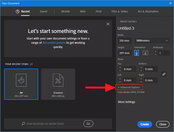Increase the Left bleed value
174x132 pixels.
tap(120, 79)
